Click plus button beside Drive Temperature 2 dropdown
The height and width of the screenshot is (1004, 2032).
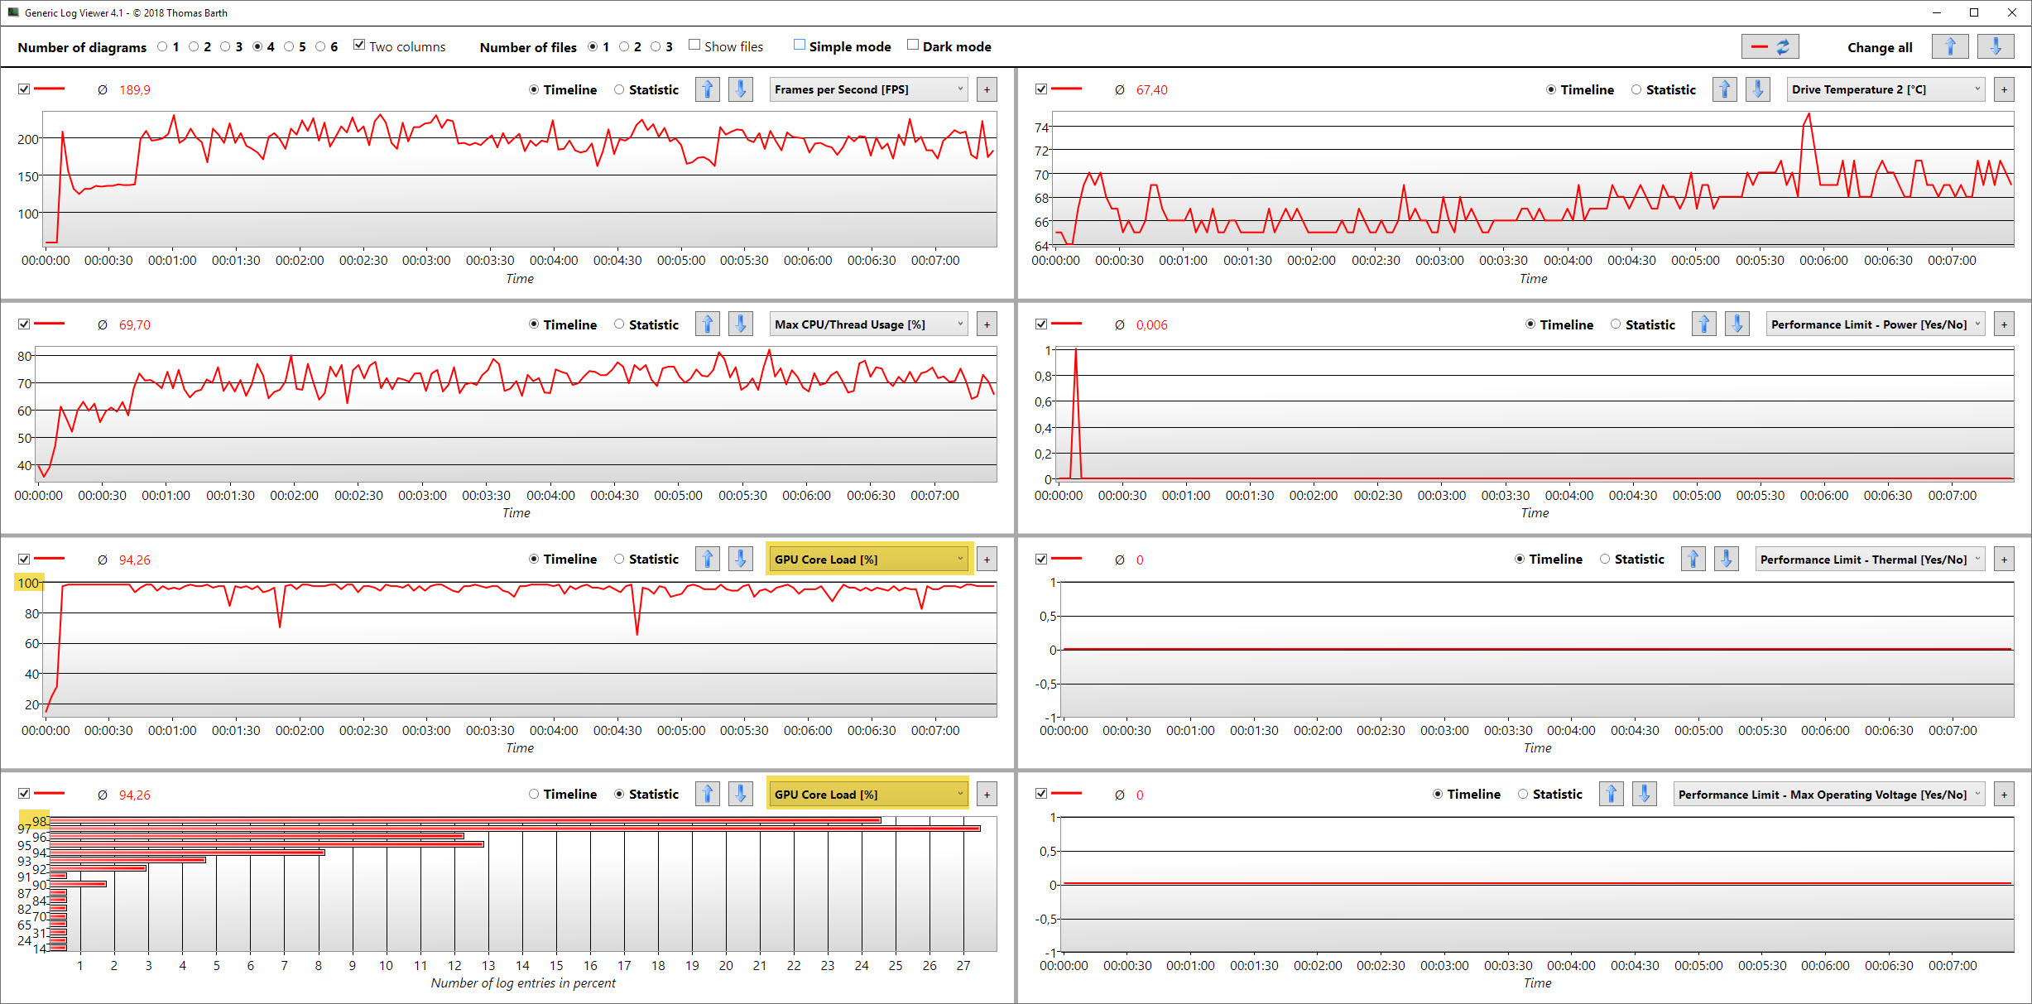[x=2003, y=89]
